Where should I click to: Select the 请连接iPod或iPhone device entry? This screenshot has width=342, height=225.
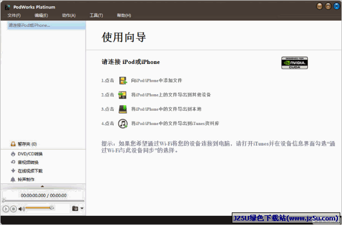[46, 25]
